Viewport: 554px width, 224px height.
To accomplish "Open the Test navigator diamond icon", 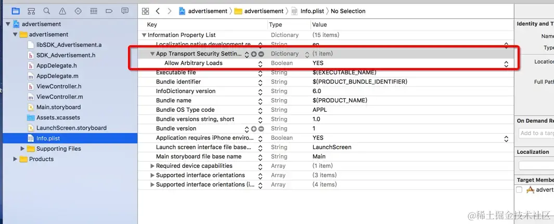I will 78,11.
